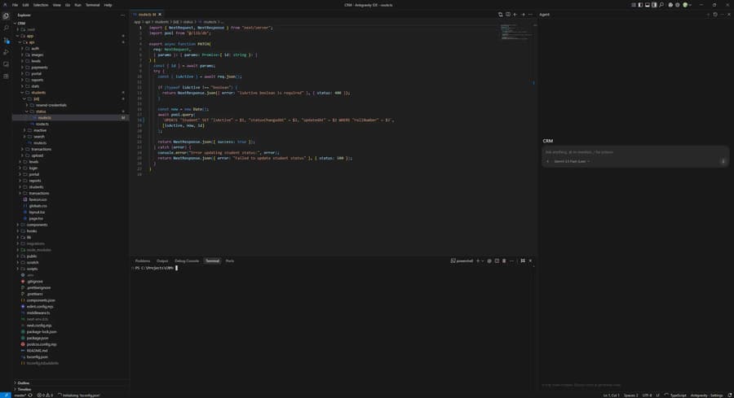
Task: Open editor more actions ellipsis
Action: pos(530,15)
